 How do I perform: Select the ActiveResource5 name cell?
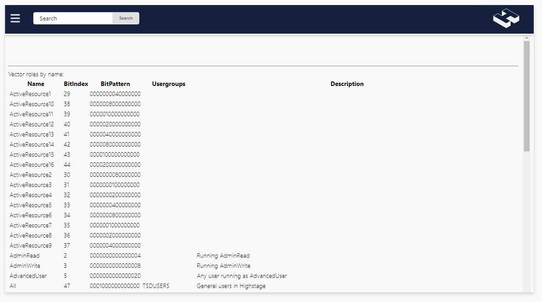click(x=31, y=205)
